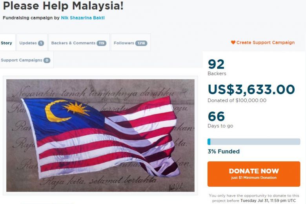View the Followers tab
This screenshot has height=204, width=306.
click(x=131, y=42)
